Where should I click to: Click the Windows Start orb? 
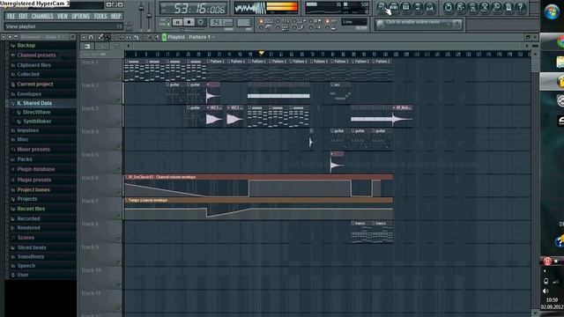[552, 11]
